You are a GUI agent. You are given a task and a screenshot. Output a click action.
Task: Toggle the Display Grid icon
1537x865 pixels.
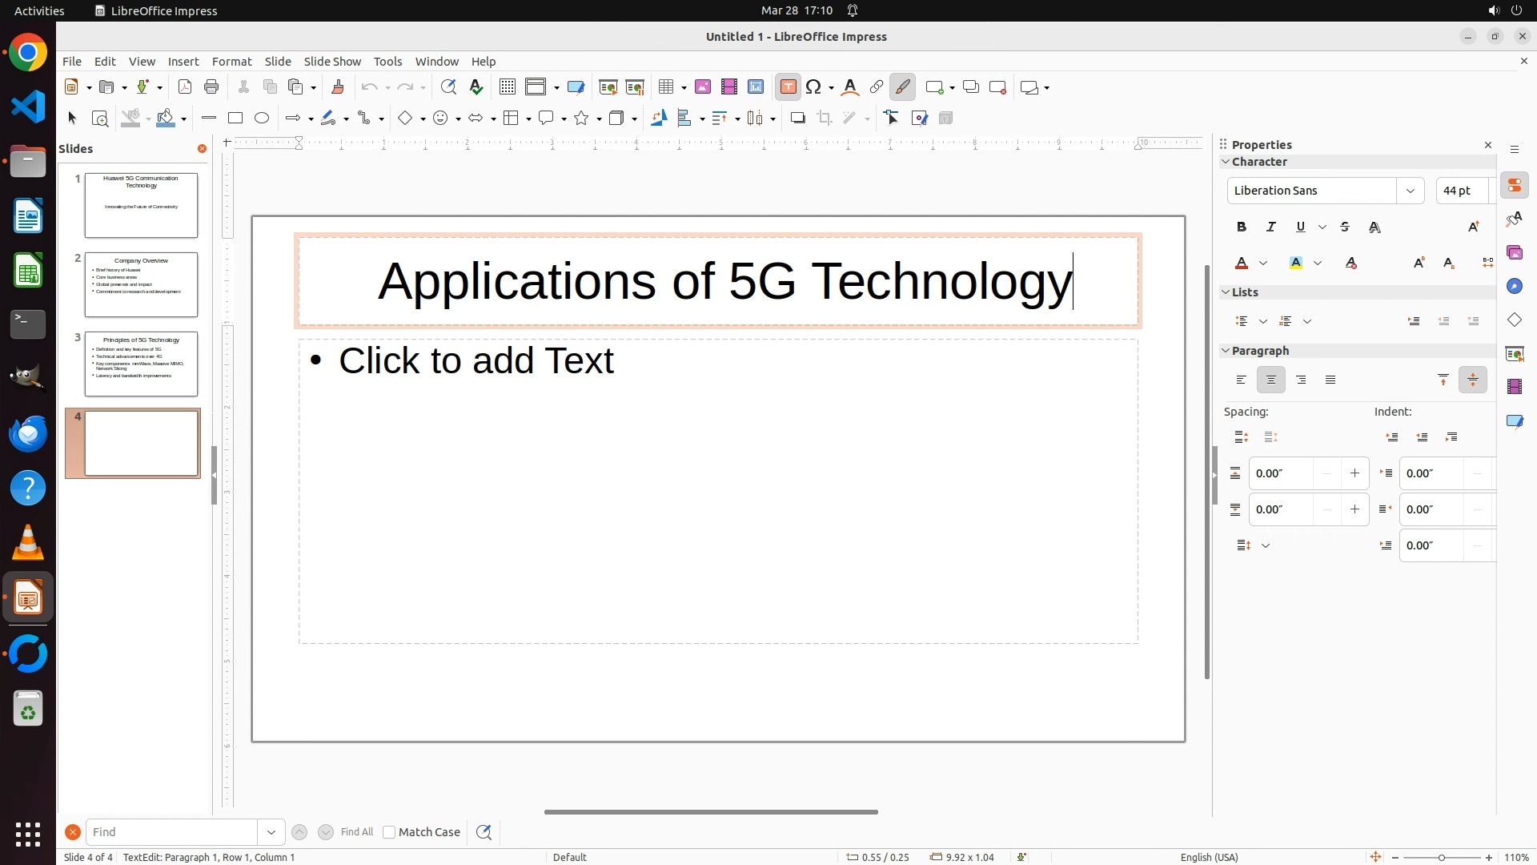pyautogui.click(x=507, y=87)
